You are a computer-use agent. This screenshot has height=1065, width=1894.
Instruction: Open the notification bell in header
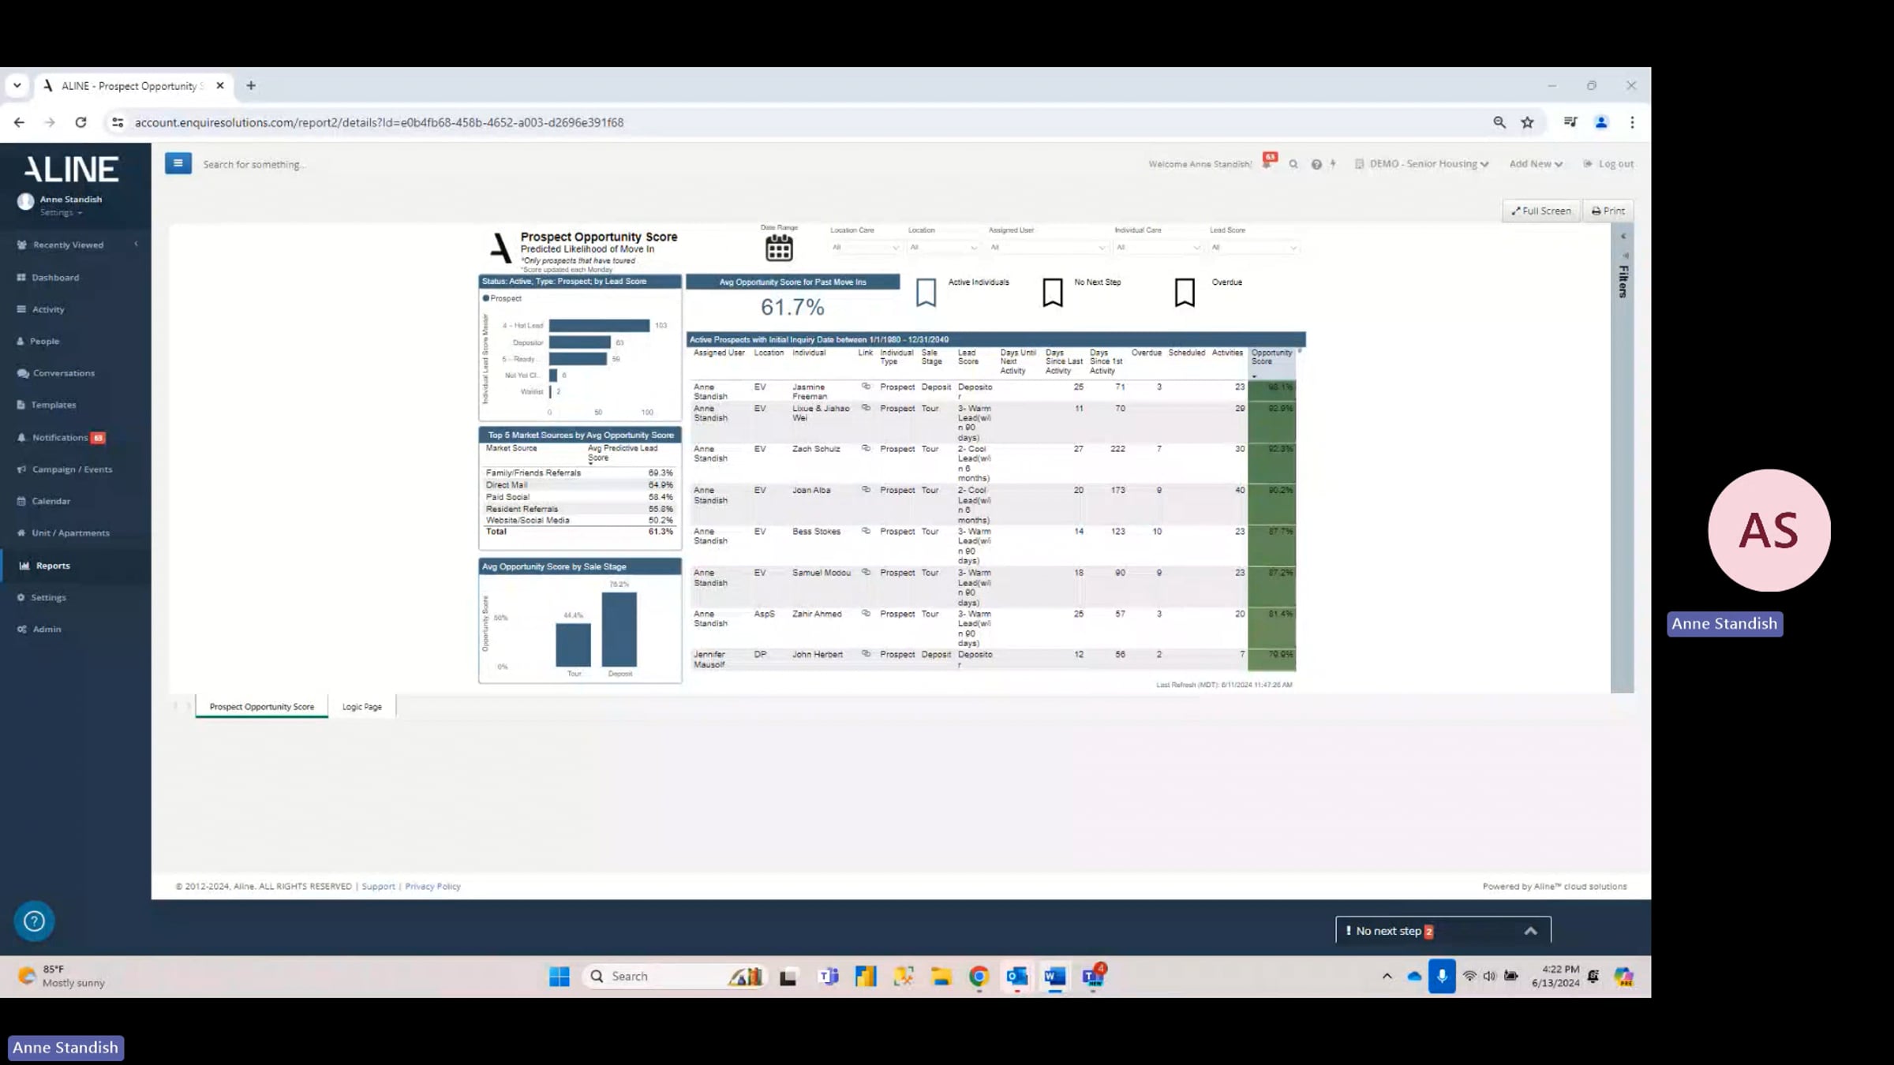pyautogui.click(x=1267, y=163)
